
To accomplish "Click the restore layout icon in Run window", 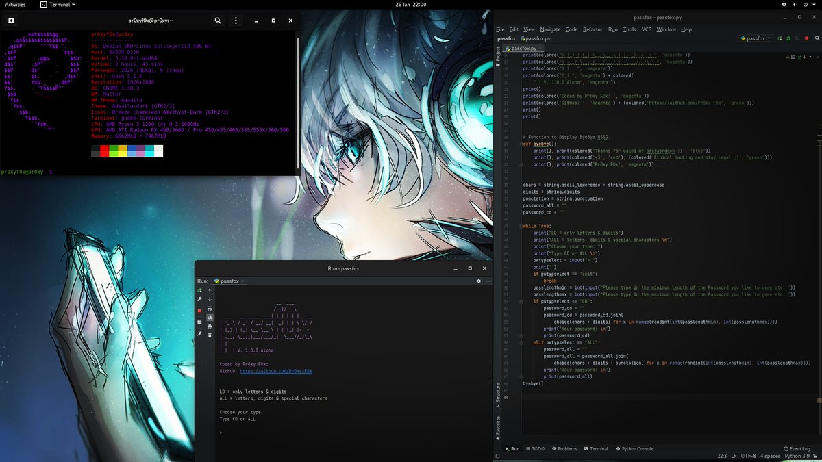I will click(199, 322).
